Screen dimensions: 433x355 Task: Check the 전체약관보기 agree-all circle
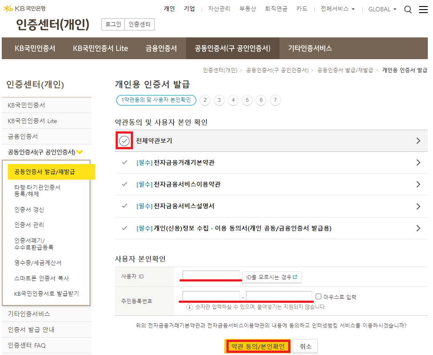tap(124, 141)
